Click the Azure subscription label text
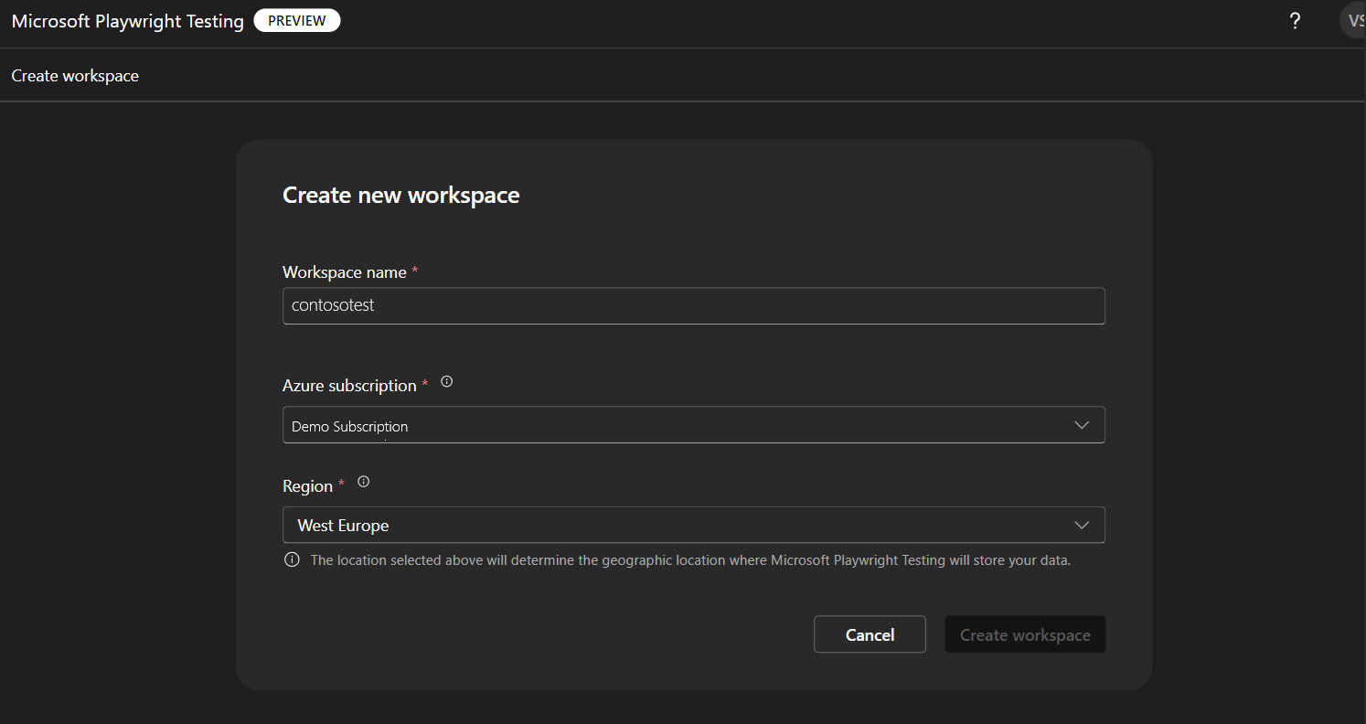 pyautogui.click(x=349, y=386)
